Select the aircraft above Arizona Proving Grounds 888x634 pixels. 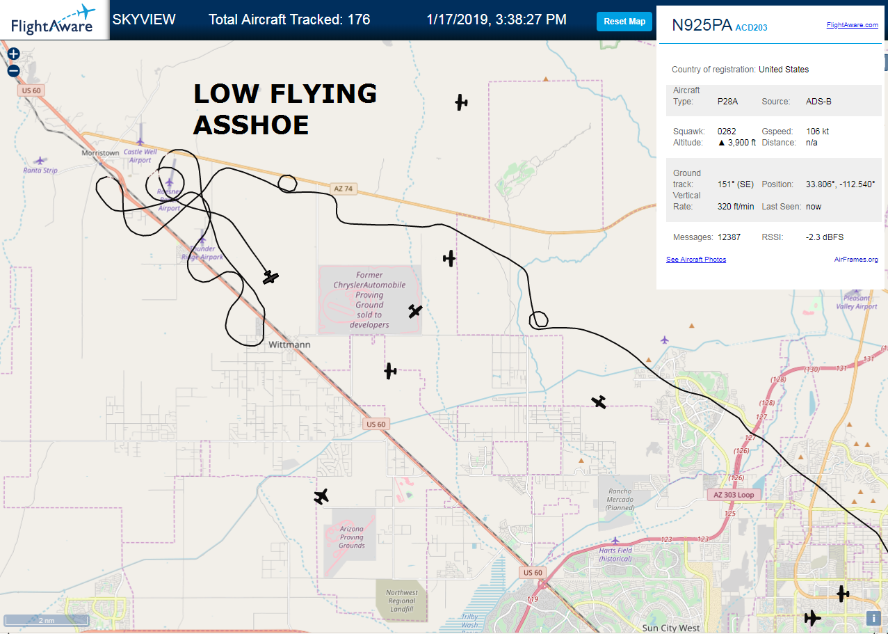[x=321, y=496]
